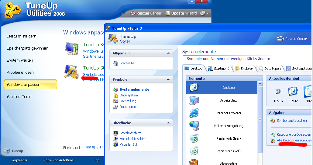Click the Alle Kategorien zurücksetzen icon

[273, 141]
